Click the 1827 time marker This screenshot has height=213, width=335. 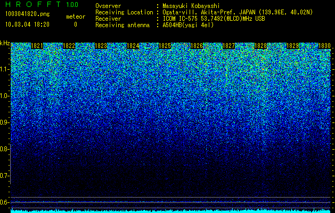click(229, 46)
